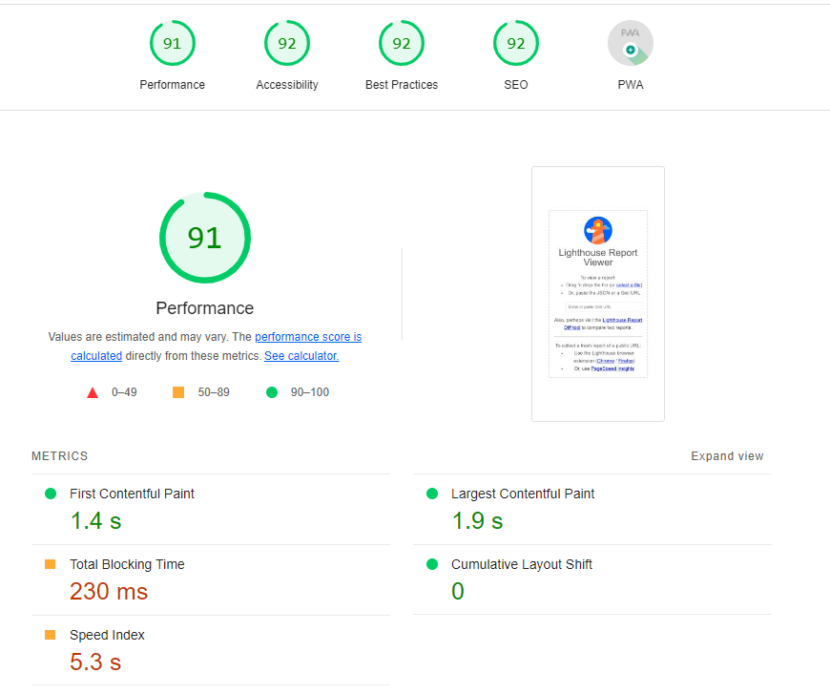830x694 pixels.
Task: Jump to the SEO score gauge
Action: click(x=516, y=43)
